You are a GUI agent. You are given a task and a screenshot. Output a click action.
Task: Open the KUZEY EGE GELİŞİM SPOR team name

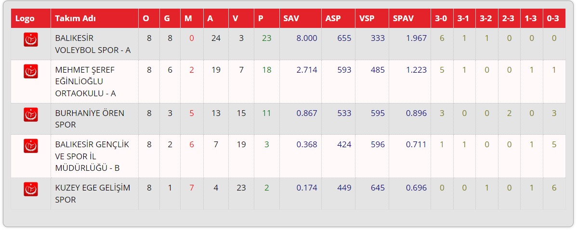[x=93, y=193]
